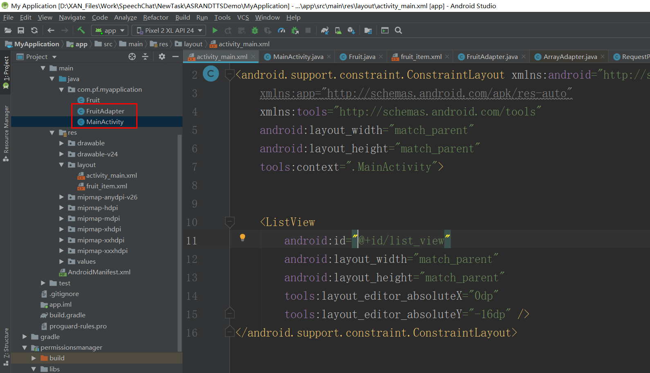Toggle the Resource Manager side tab
650x373 pixels.
6,133
